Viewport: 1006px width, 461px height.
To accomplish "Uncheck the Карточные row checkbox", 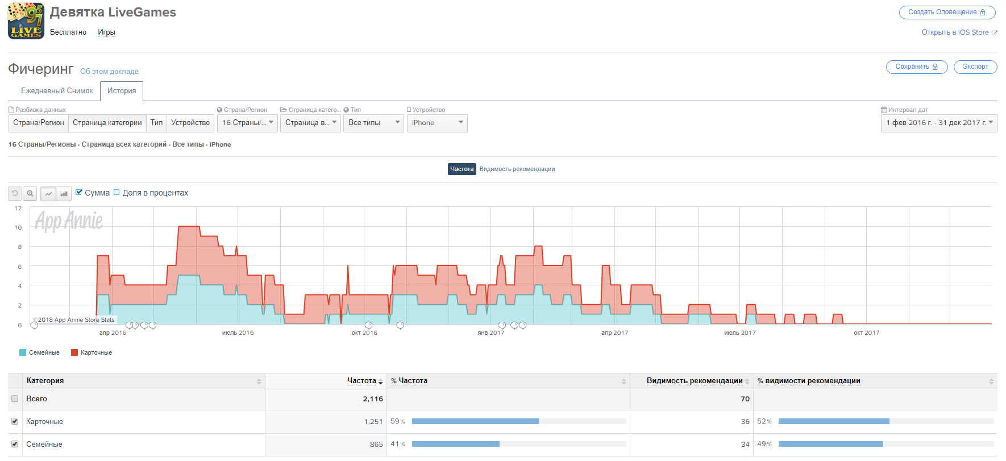I will coord(15,422).
